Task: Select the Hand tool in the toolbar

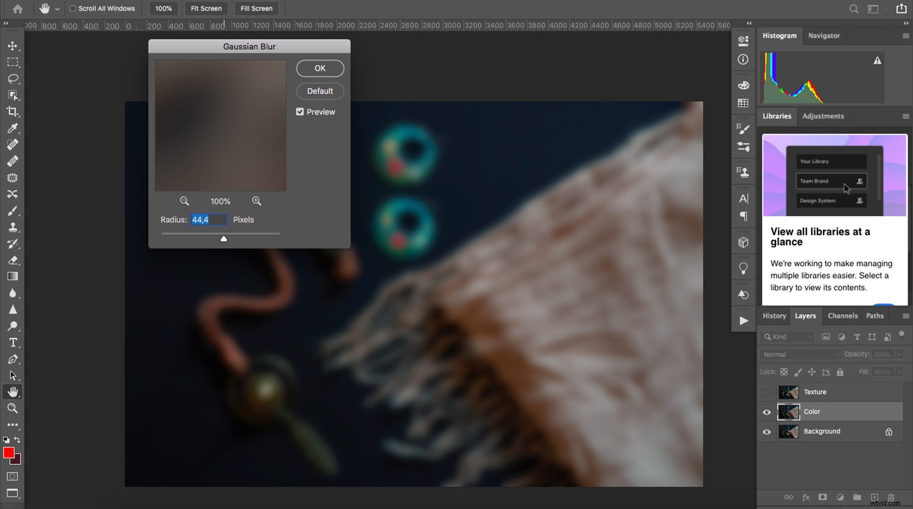Action: coord(13,391)
